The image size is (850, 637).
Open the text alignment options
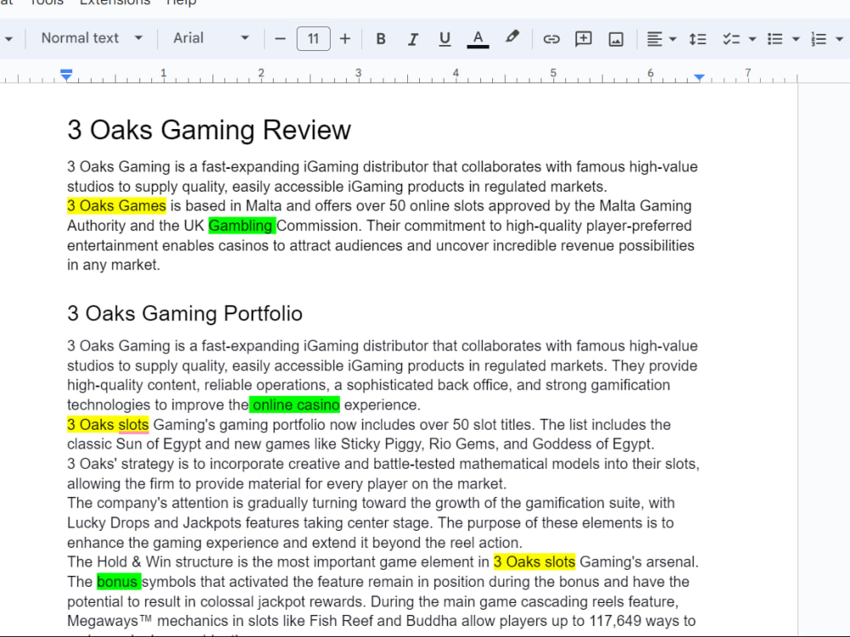click(654, 39)
